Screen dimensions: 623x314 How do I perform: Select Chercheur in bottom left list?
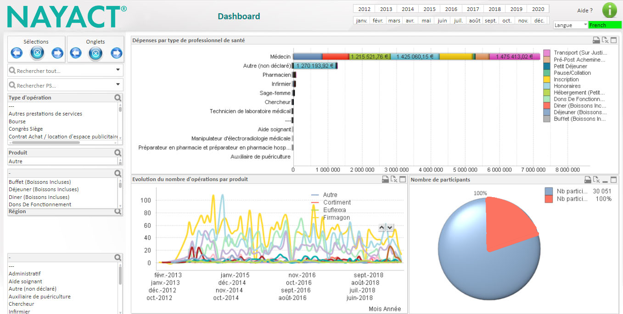tap(22, 304)
